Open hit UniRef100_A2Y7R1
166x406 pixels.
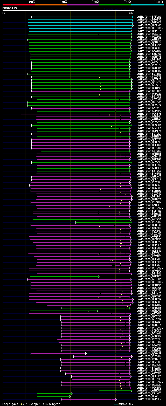(149, 148)
